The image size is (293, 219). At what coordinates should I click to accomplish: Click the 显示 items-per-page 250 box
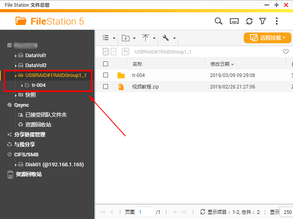coord(286,212)
